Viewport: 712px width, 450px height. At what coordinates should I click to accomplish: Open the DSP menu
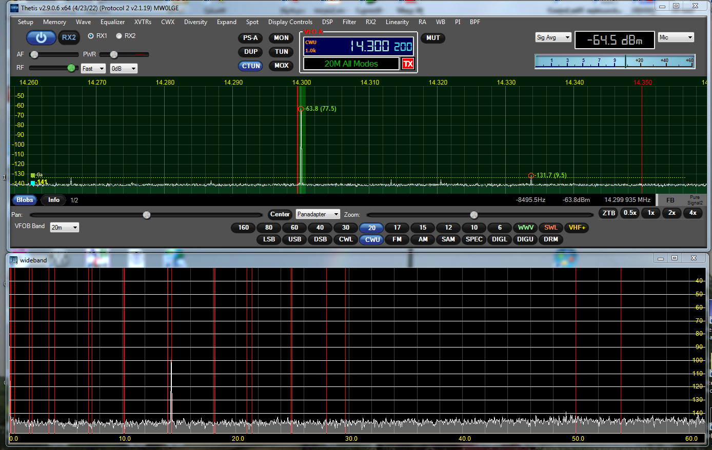327,22
